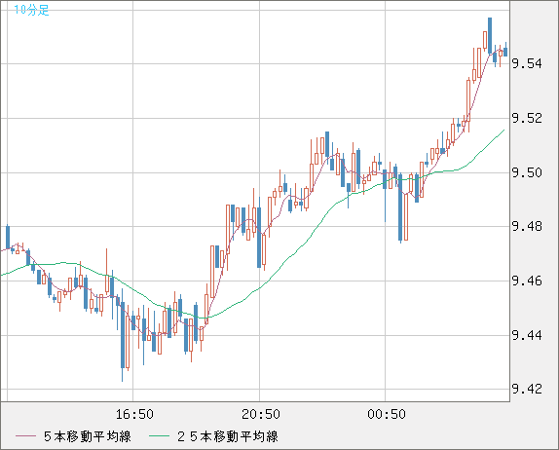559x450 pixels.
Task: Click the 5本移動平均線 legend label
Action: coord(88,436)
